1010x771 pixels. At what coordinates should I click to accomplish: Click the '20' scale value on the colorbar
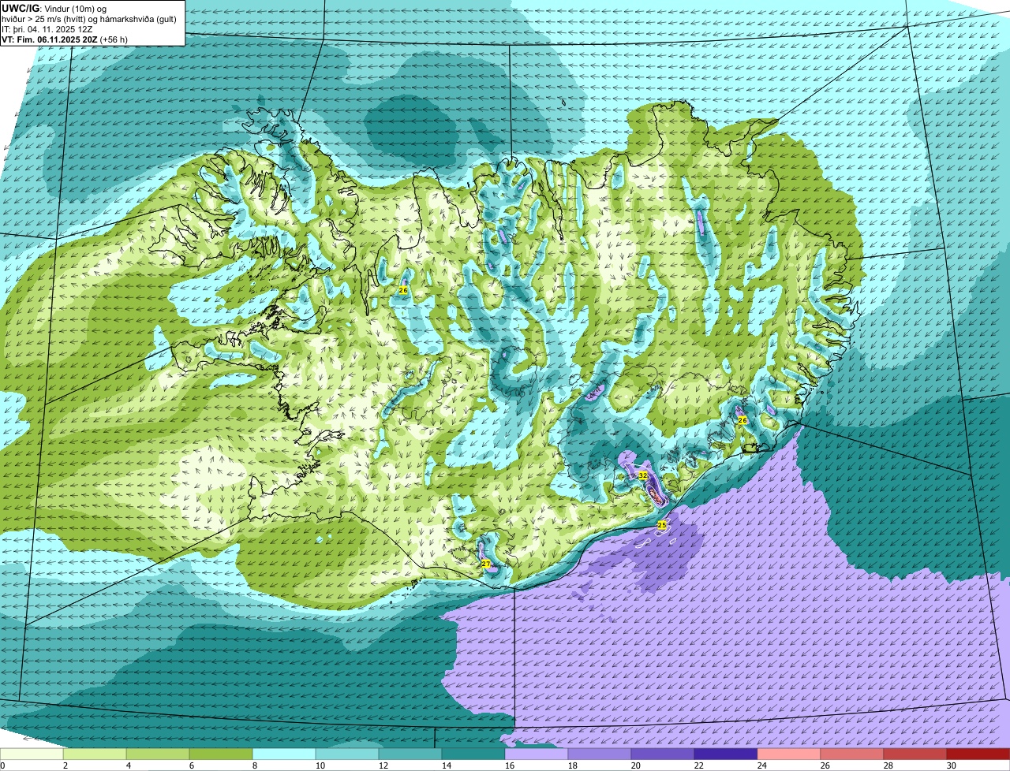click(x=636, y=765)
